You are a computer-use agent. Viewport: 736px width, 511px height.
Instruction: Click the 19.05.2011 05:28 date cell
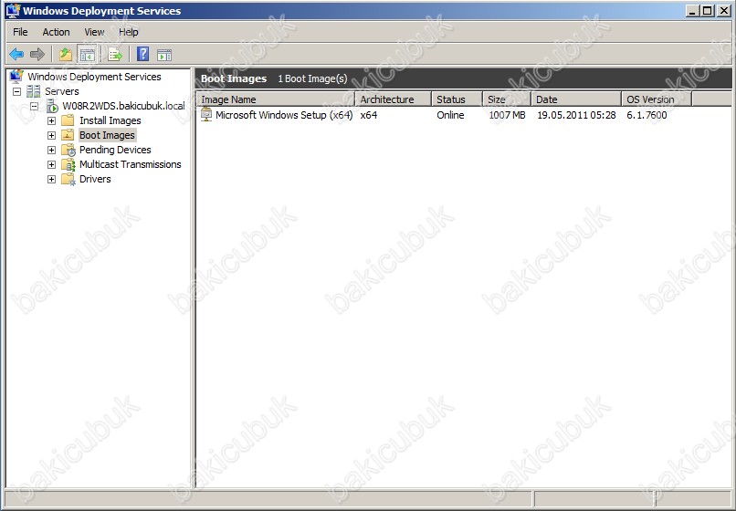click(576, 115)
